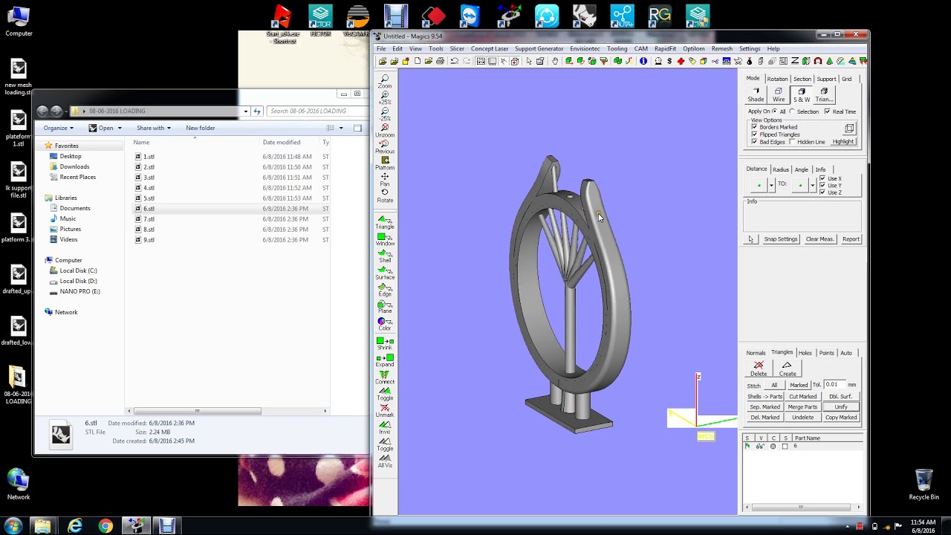Screen dimensions: 951x535
Task: Click the parts list horizontal scrollbar
Action: pyautogui.click(x=800, y=508)
